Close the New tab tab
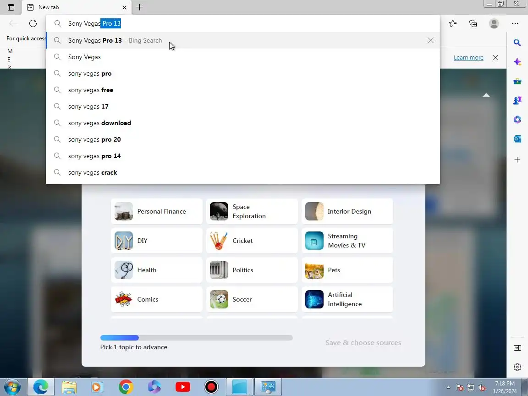Image resolution: width=528 pixels, height=396 pixels. click(x=124, y=7)
